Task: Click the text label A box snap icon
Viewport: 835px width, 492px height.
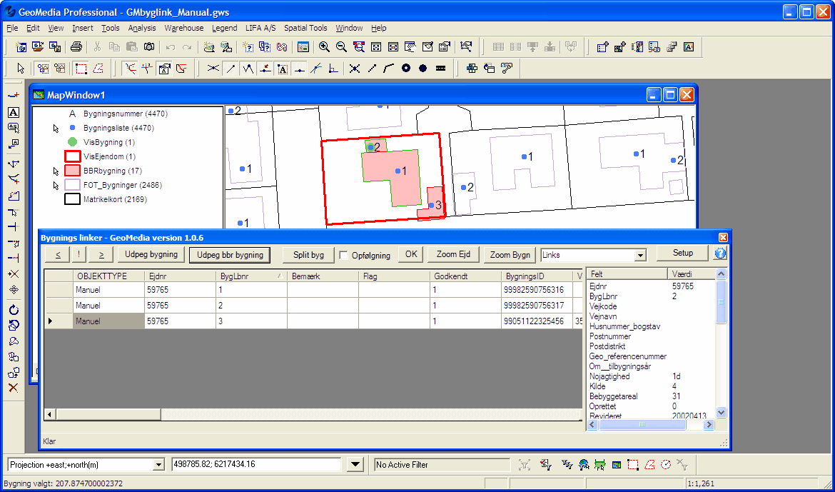Action: pyautogui.click(x=282, y=69)
